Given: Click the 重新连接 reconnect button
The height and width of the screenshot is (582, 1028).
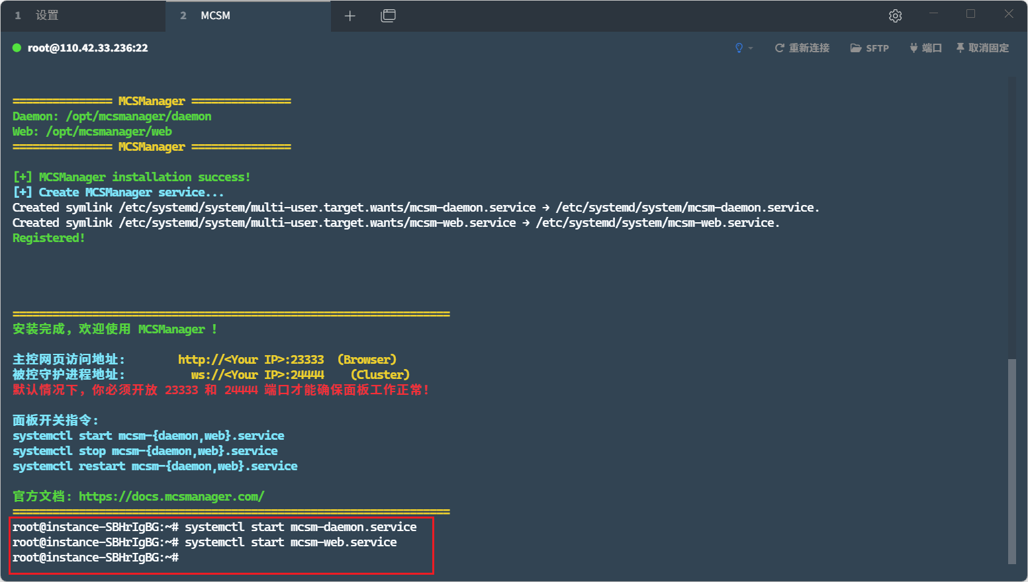Looking at the screenshot, I should [x=802, y=48].
